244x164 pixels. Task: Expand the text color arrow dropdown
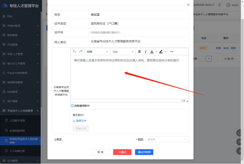click(x=156, y=52)
